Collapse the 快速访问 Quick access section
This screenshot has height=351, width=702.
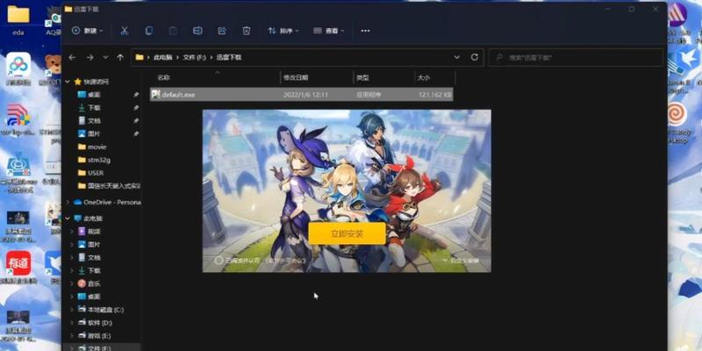click(68, 82)
